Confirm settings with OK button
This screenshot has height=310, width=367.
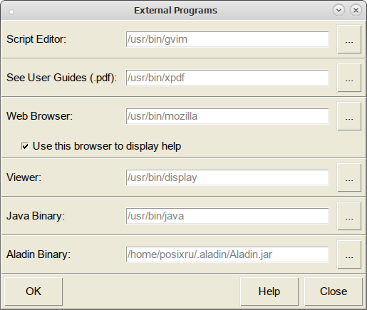pos(33,291)
